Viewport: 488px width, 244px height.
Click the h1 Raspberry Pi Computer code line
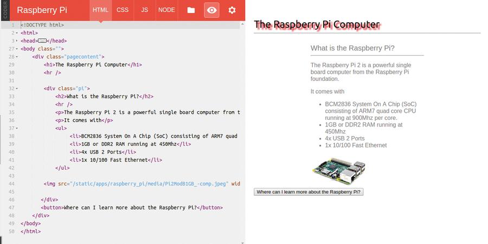pyautogui.click(x=93, y=65)
